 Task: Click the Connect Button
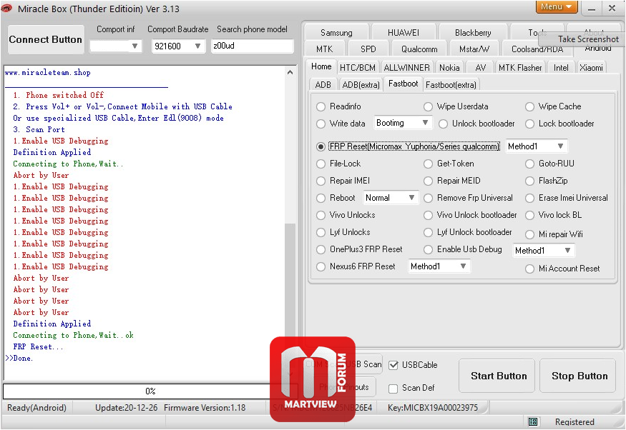(46, 39)
